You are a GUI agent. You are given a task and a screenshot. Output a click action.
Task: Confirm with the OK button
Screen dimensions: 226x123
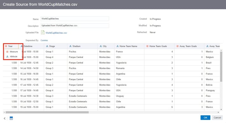pyautogui.click(x=205, y=118)
